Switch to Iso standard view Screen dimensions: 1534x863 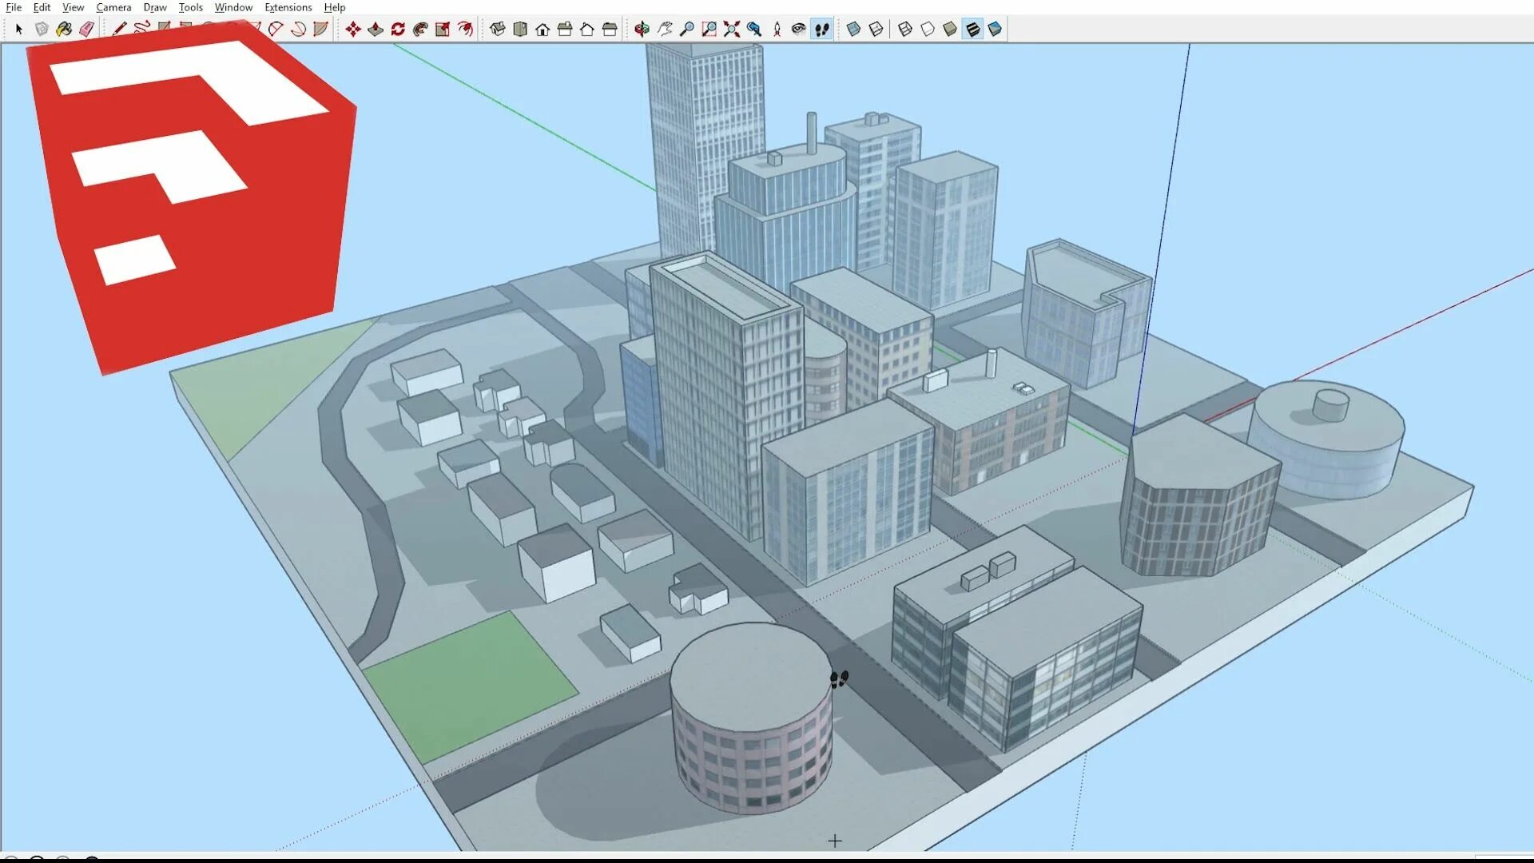(x=498, y=30)
